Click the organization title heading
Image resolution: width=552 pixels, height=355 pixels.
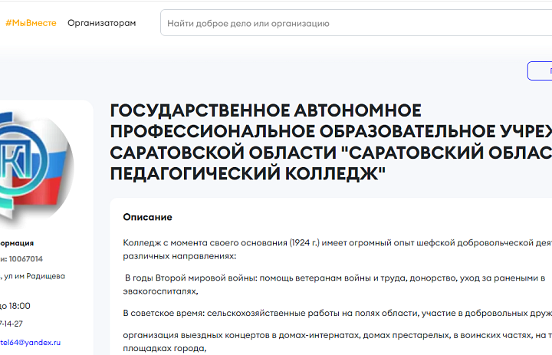[331, 142]
